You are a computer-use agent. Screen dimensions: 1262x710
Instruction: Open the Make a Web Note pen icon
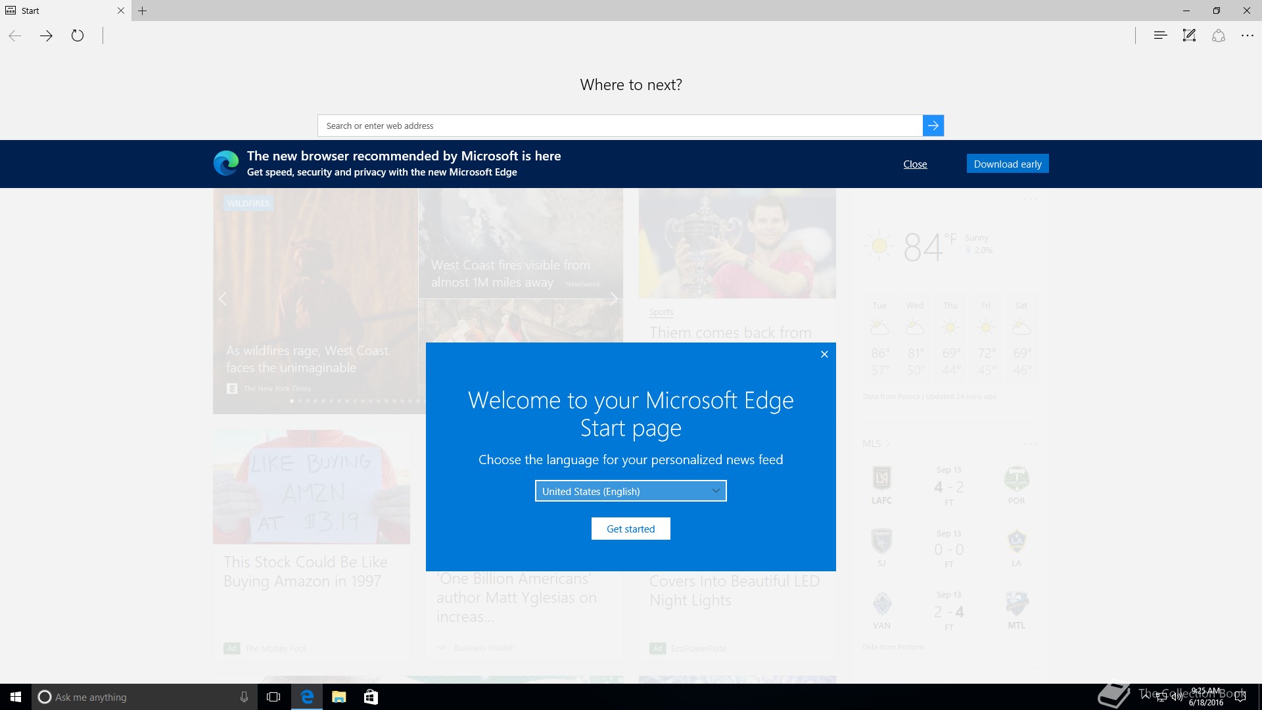coord(1189,35)
